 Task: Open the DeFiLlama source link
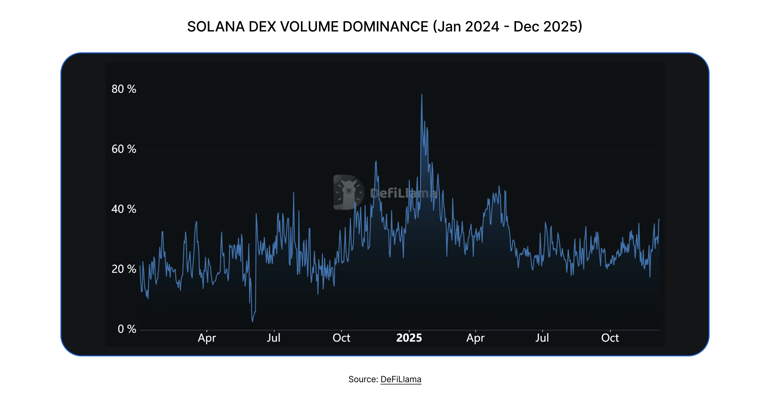401,379
